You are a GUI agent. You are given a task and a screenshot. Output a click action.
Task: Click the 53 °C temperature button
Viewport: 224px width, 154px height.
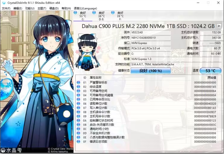click(210, 71)
